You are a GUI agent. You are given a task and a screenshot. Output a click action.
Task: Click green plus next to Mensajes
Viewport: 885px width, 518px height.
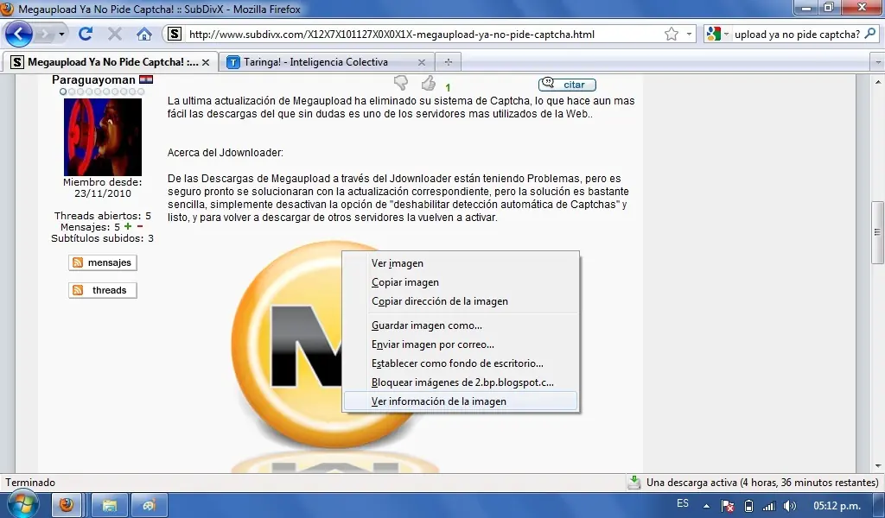coord(128,226)
